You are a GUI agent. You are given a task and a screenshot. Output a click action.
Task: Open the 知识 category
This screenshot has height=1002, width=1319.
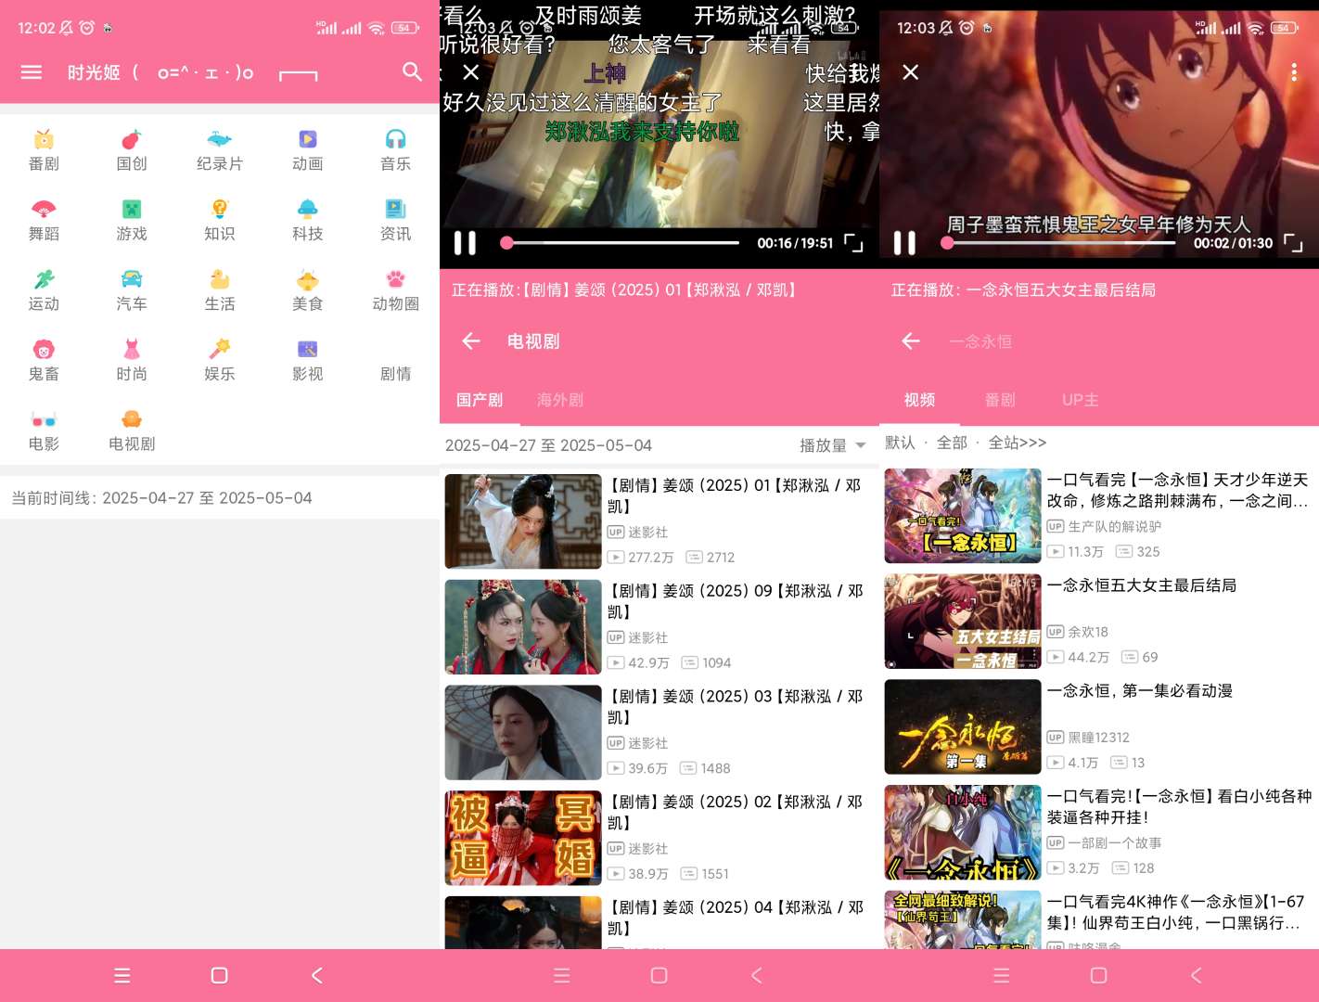coord(220,221)
